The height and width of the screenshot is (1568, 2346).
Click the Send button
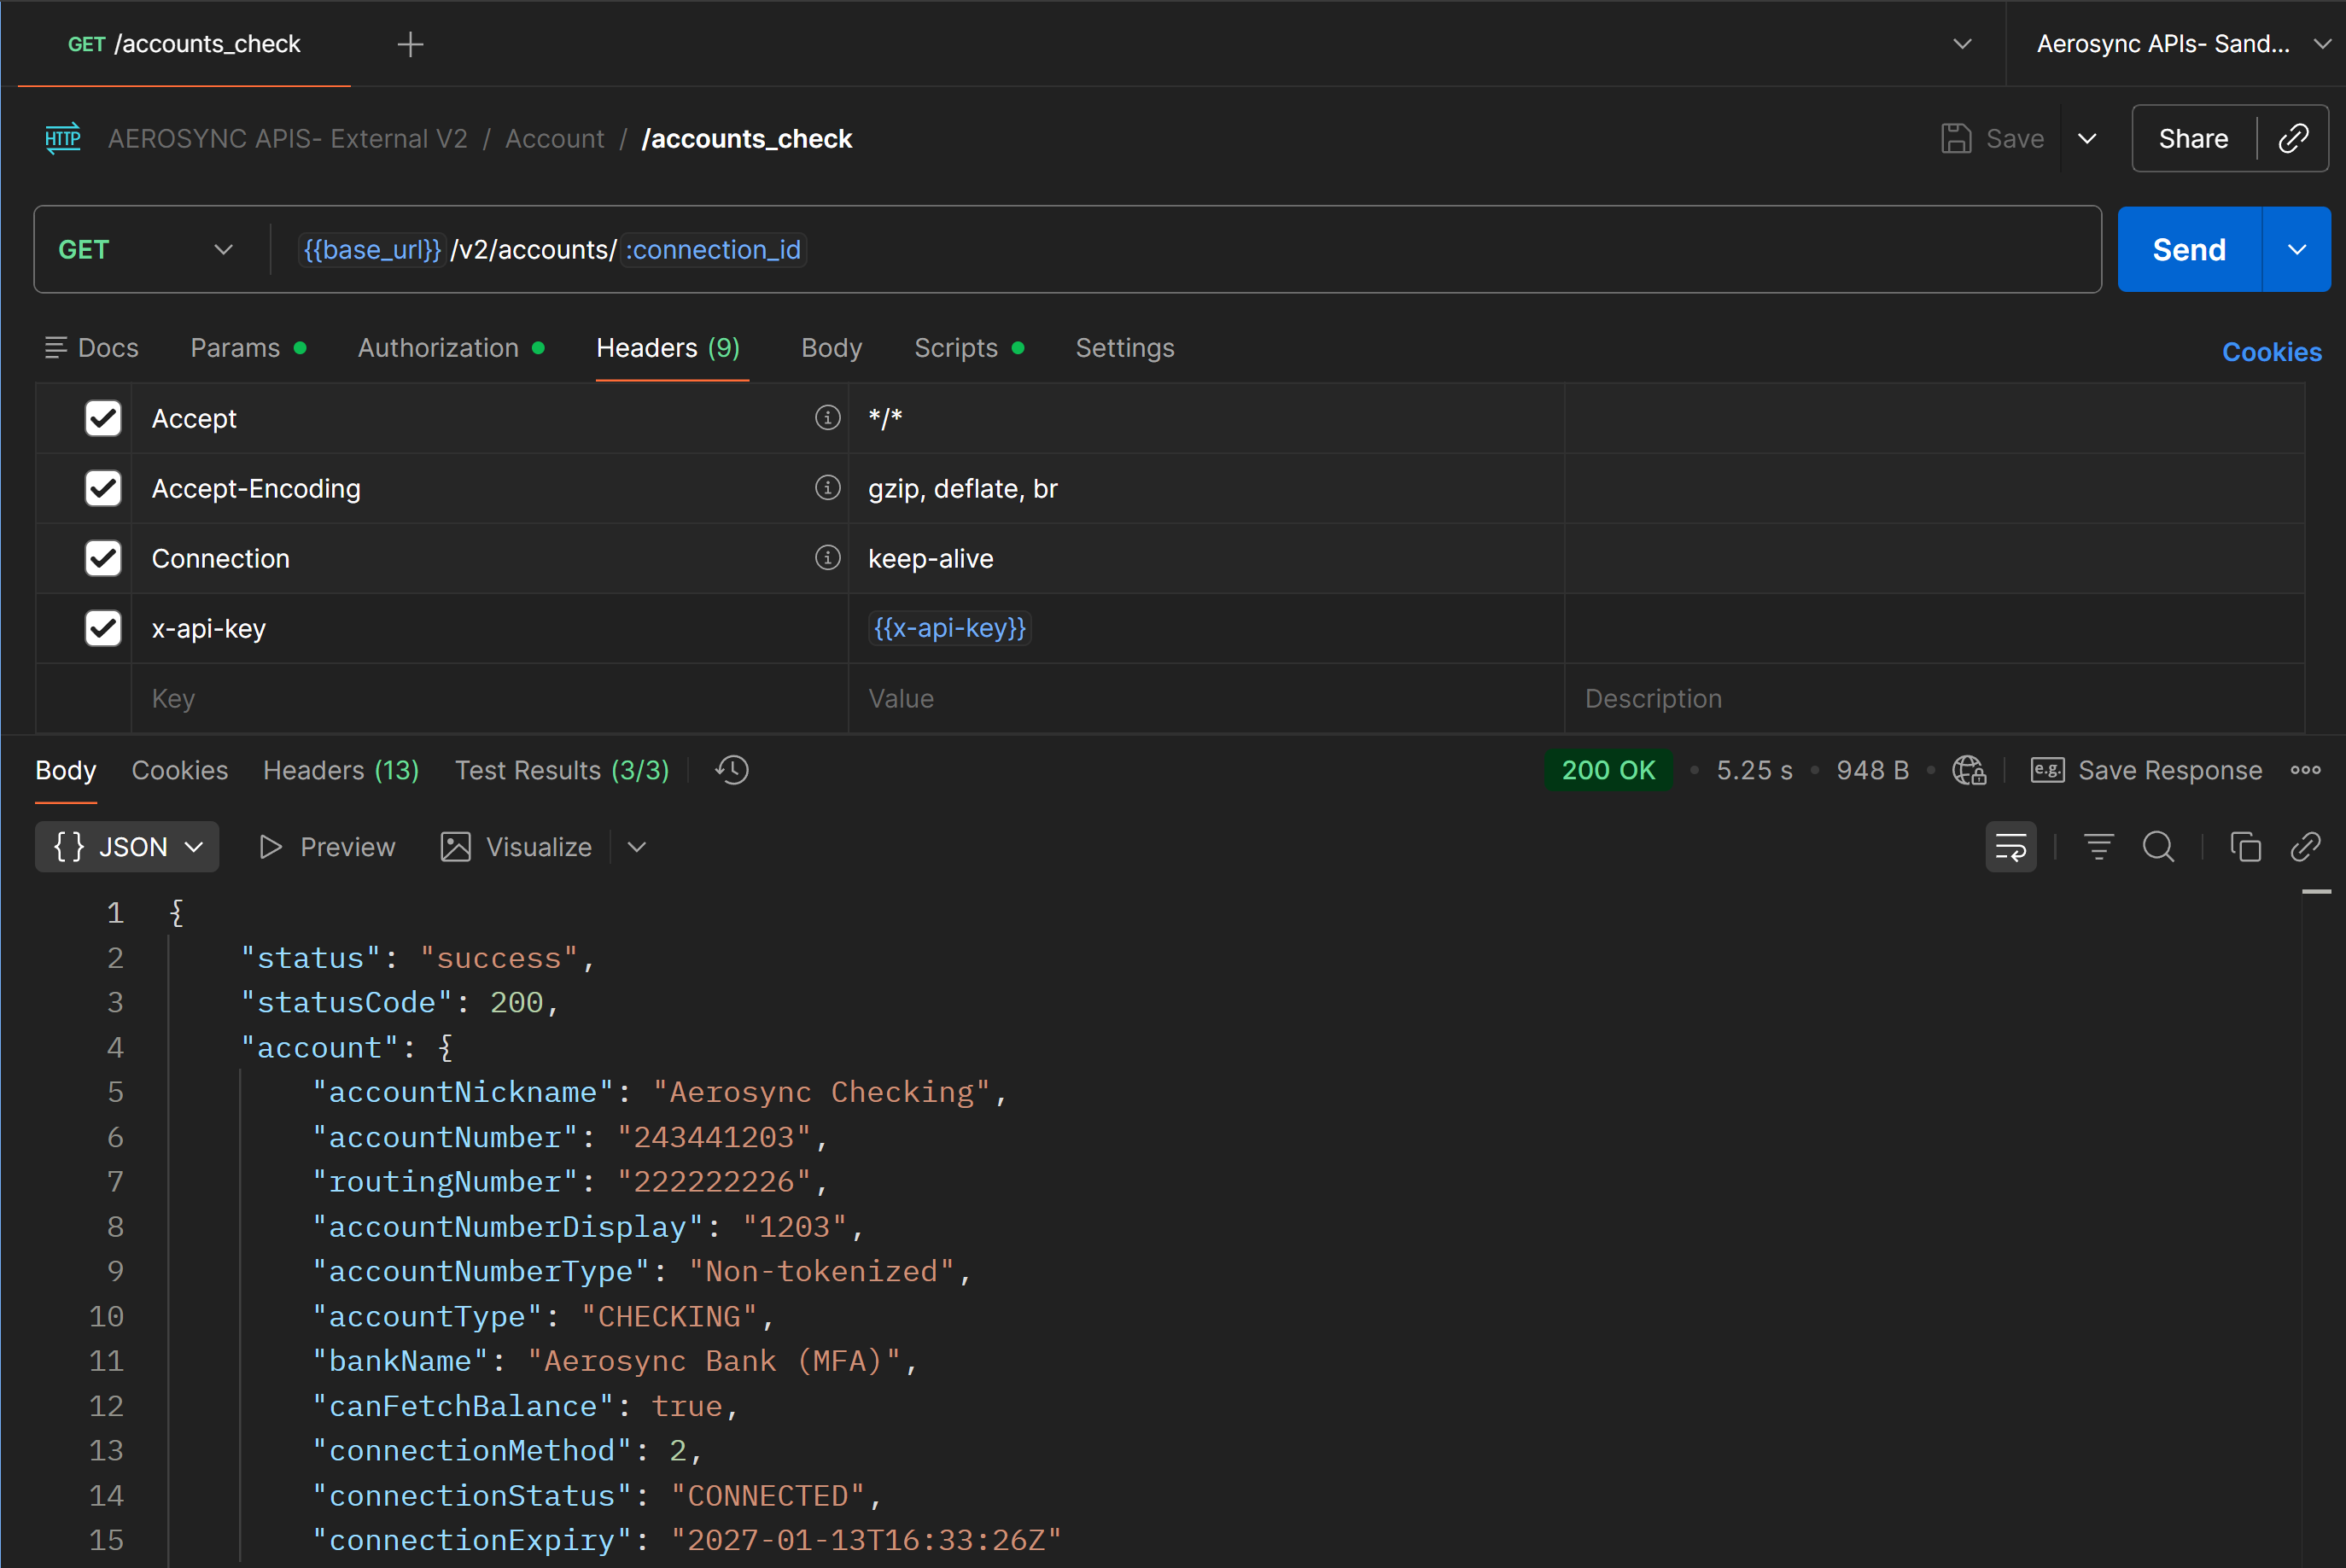(x=2188, y=250)
